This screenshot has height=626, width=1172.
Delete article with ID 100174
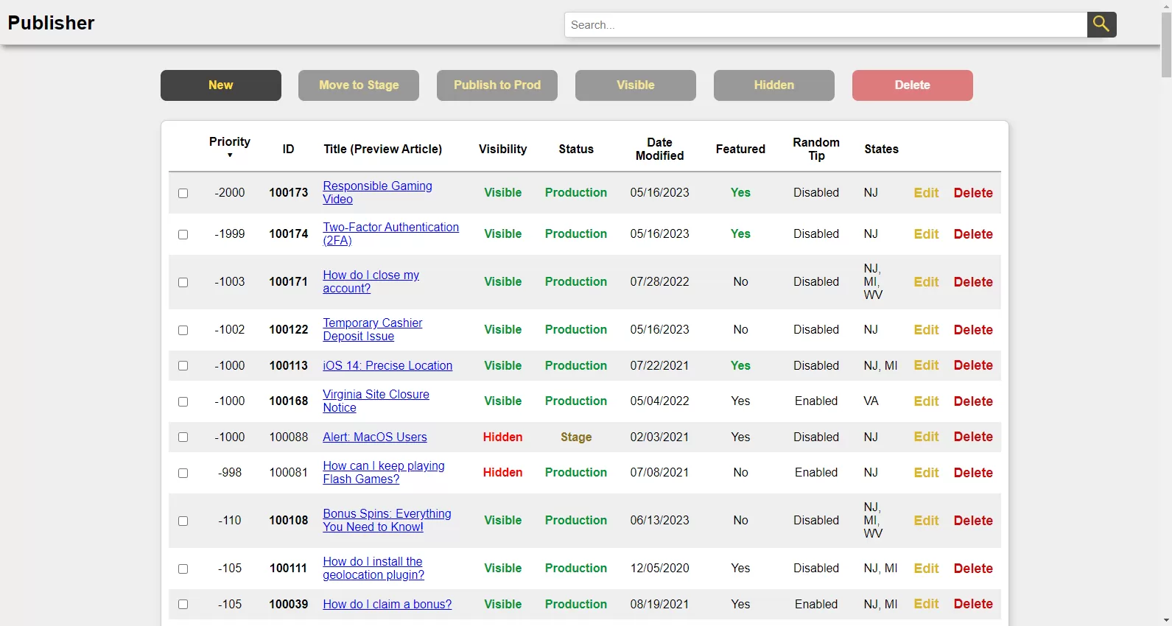973,234
